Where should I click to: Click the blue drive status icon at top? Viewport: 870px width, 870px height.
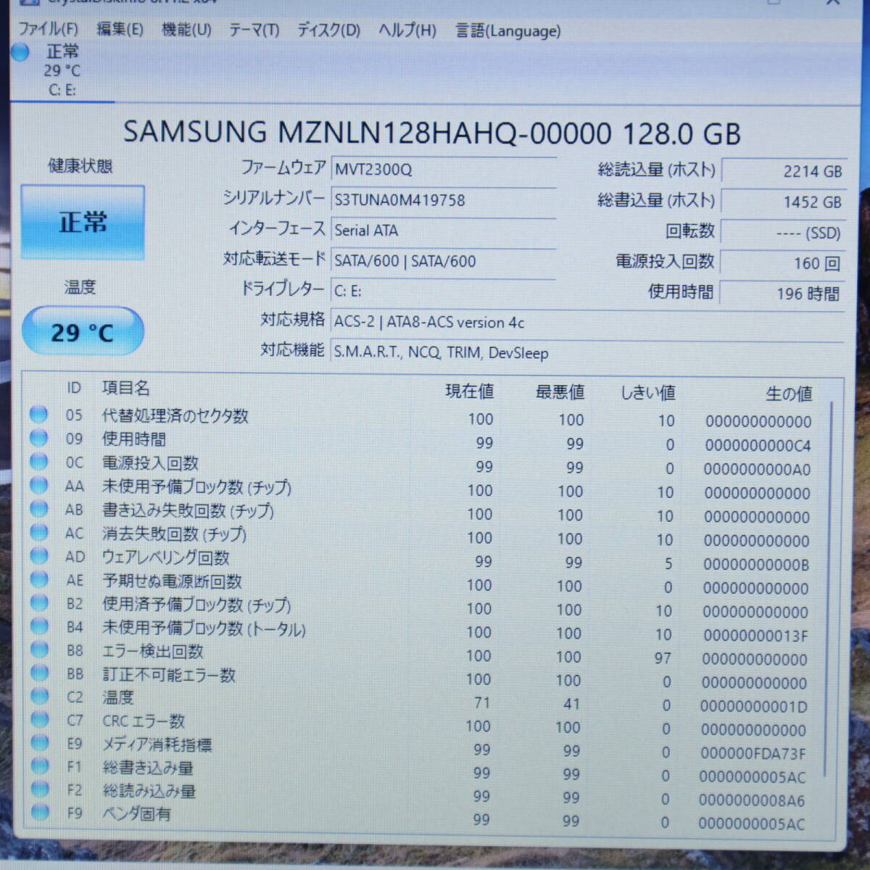(20, 52)
